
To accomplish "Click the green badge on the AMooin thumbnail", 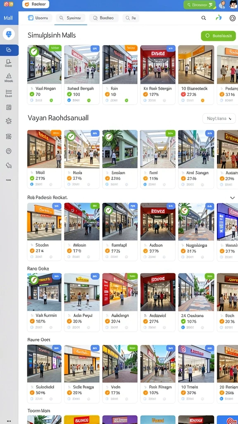I will point(95,206).
